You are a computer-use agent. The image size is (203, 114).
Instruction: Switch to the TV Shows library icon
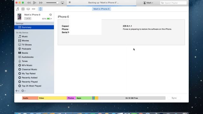click(28, 9)
